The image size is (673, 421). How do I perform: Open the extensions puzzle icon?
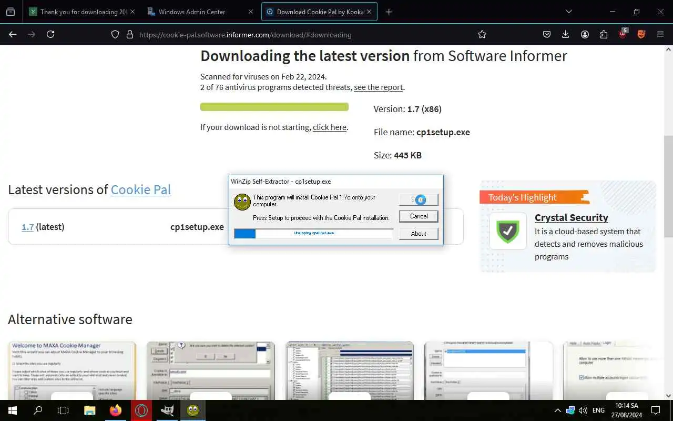click(604, 34)
